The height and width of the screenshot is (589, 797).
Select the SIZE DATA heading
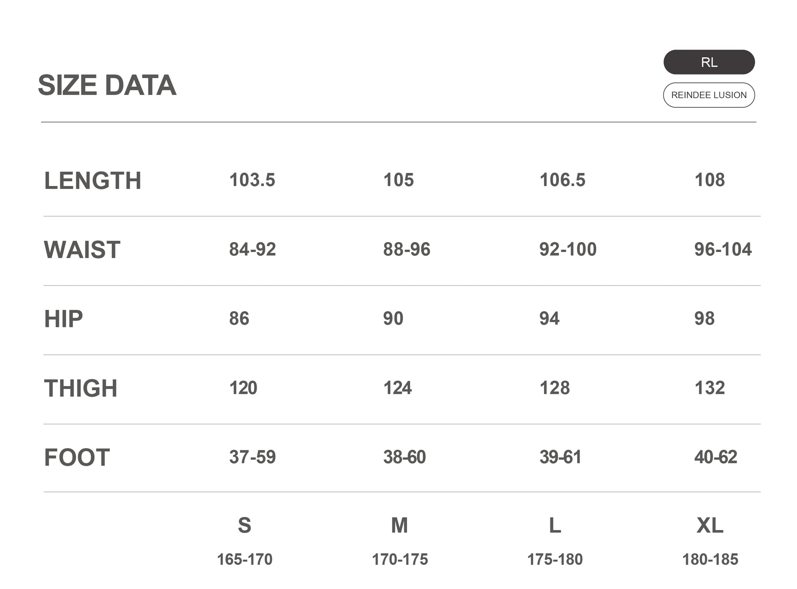coord(107,85)
